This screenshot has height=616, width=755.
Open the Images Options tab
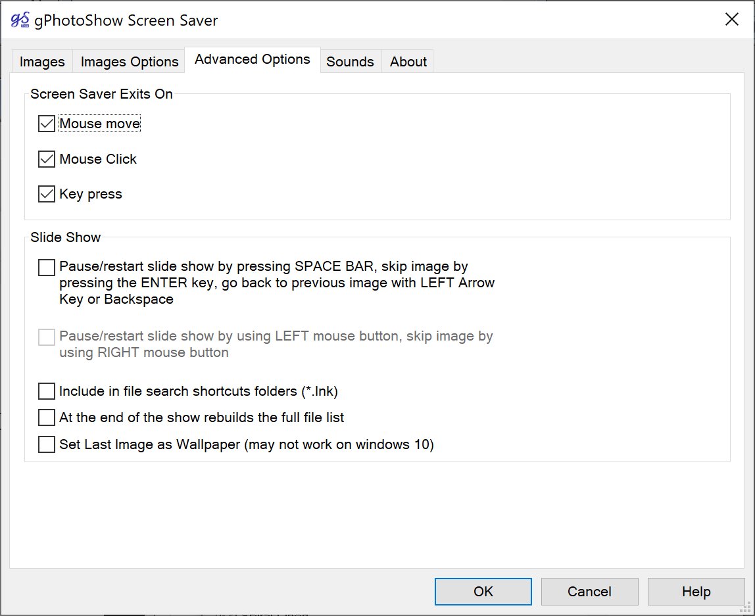click(x=130, y=62)
